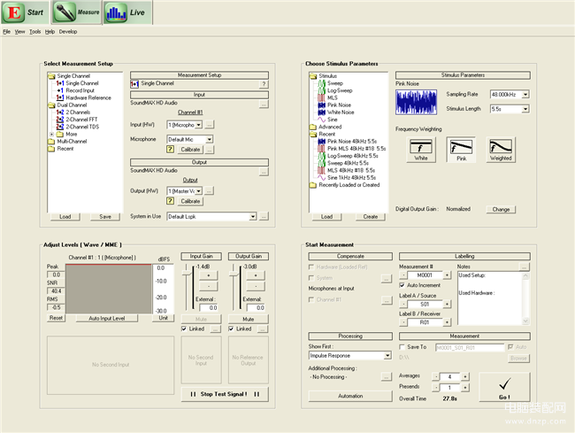This screenshot has width=575, height=433.
Task: Click the Auto Input Level button
Action: coord(107,318)
